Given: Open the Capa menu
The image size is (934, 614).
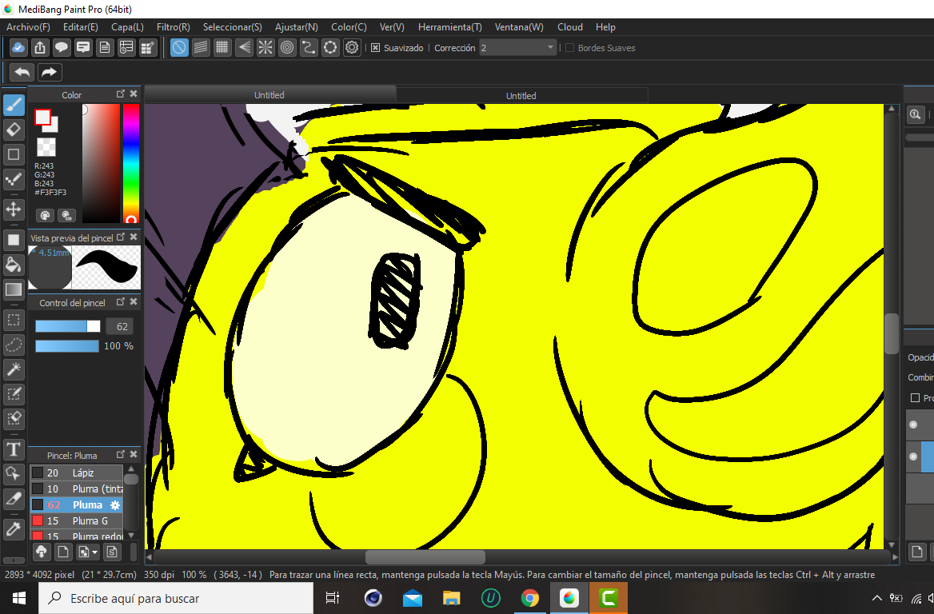Looking at the screenshot, I should (127, 27).
